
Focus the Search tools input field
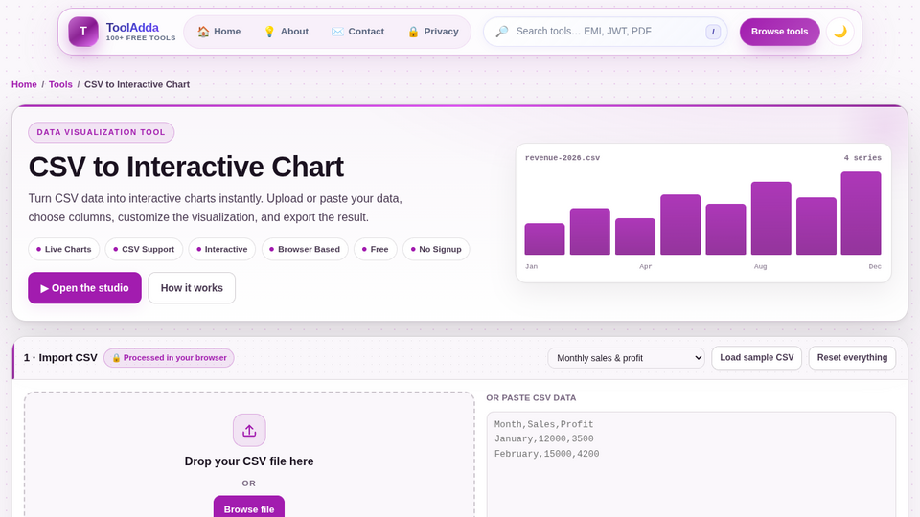pos(607,32)
